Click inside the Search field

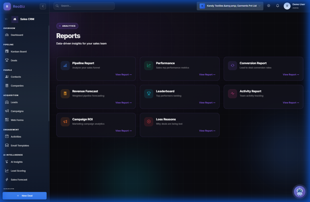coord(84,6)
